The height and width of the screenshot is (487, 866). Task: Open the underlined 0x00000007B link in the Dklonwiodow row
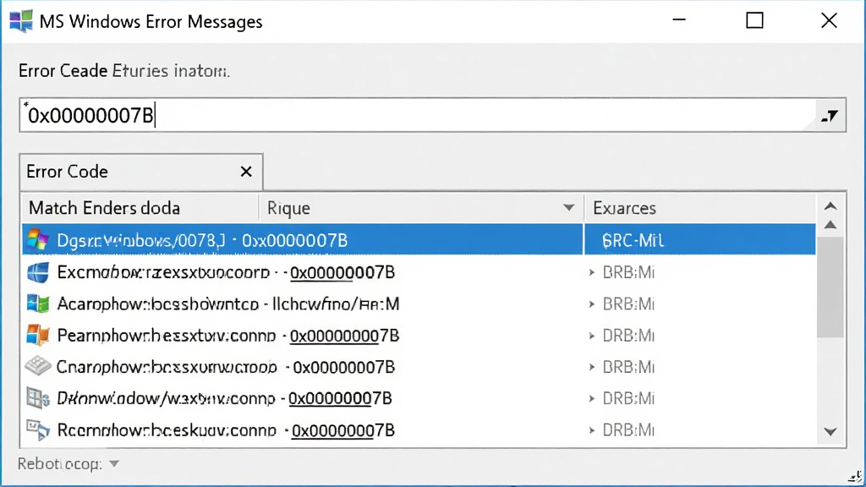point(340,399)
